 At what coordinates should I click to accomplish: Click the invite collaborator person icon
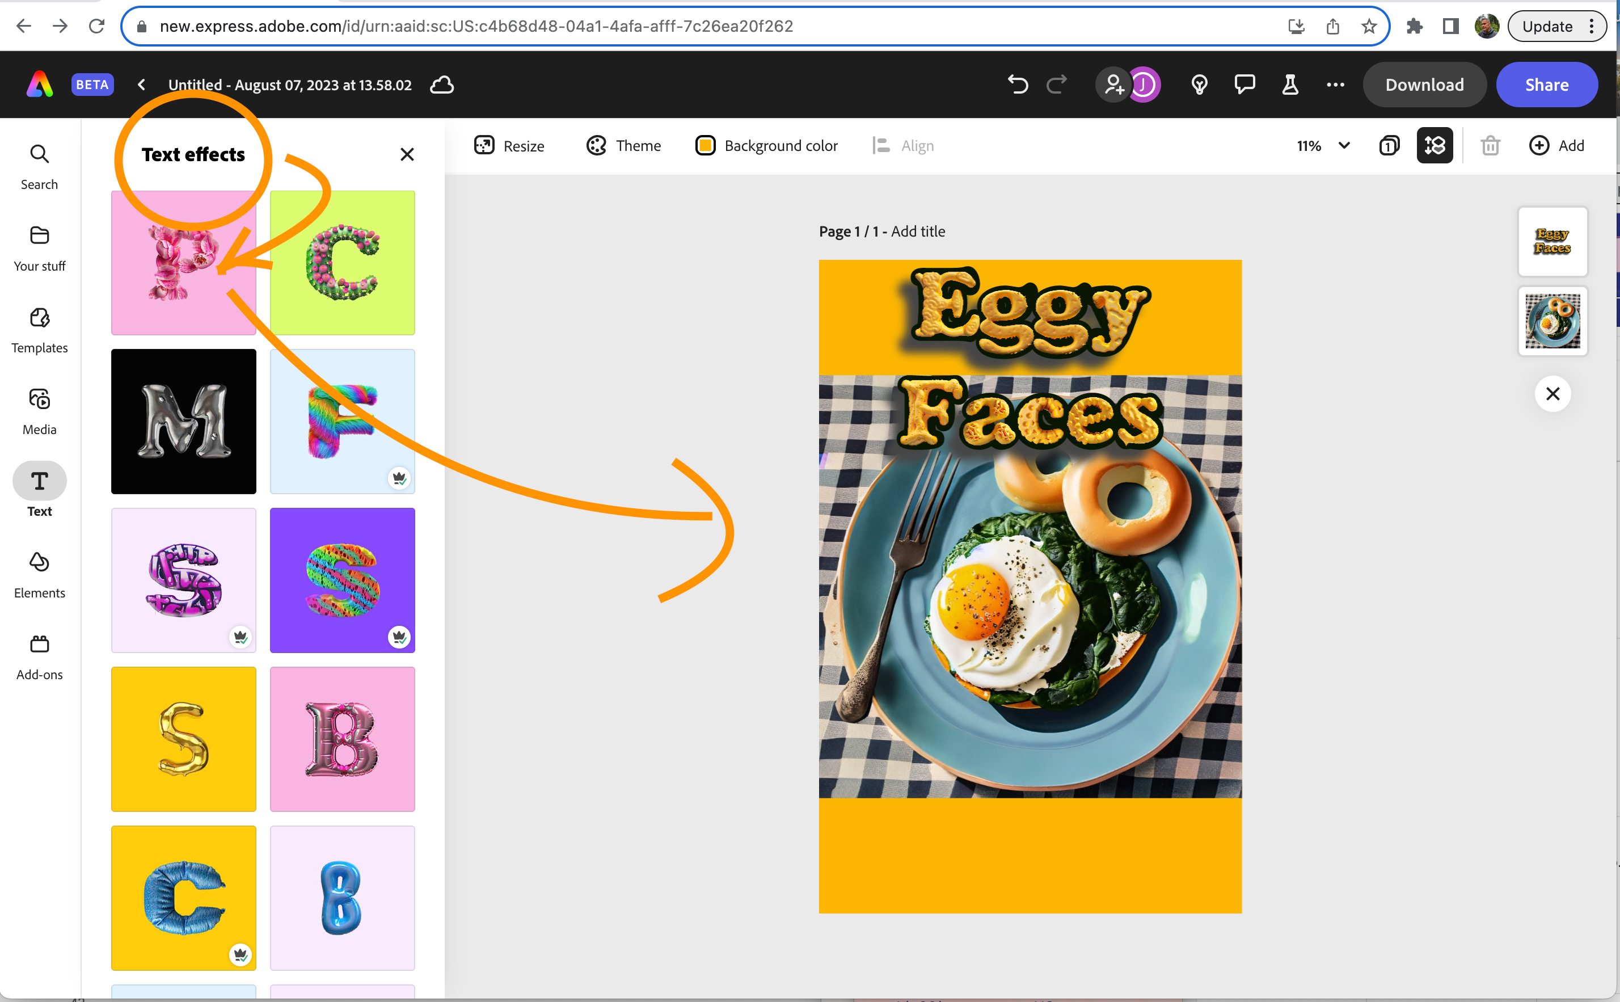click(1114, 85)
